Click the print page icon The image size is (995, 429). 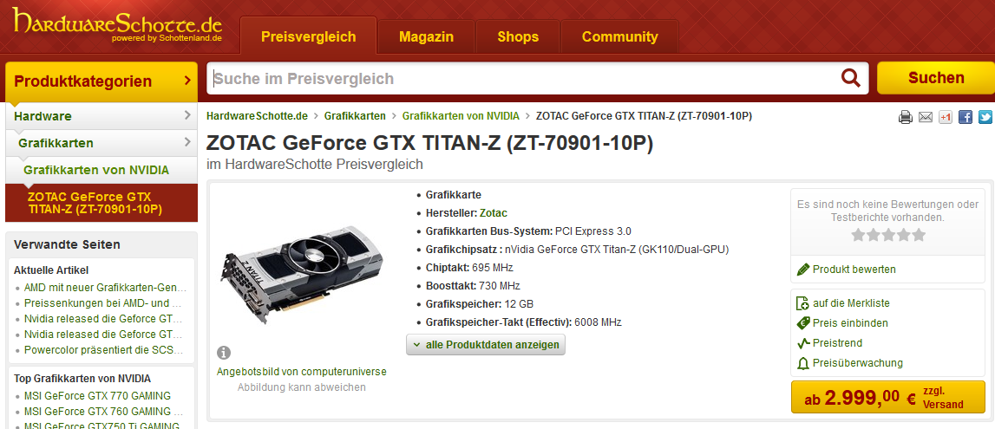pos(906,117)
